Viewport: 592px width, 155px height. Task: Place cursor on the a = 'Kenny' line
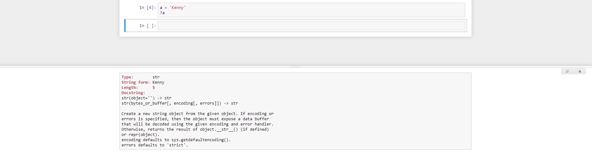173,8
